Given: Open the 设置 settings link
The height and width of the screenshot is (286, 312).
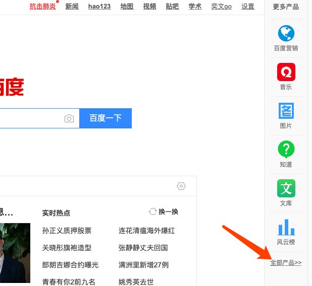Looking at the screenshot, I should point(248,7).
